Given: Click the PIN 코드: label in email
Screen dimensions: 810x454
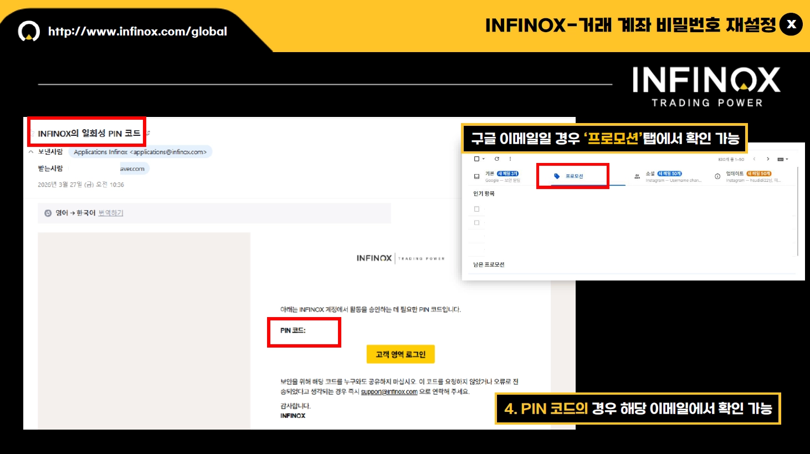Looking at the screenshot, I should pos(293,330).
